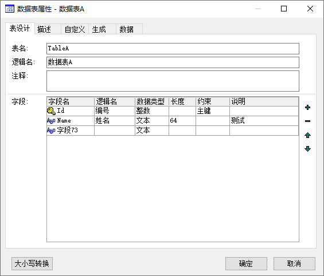Viewport: 324px width, 276px height.
Task: Click the table icon in title bar
Action: (10, 9)
